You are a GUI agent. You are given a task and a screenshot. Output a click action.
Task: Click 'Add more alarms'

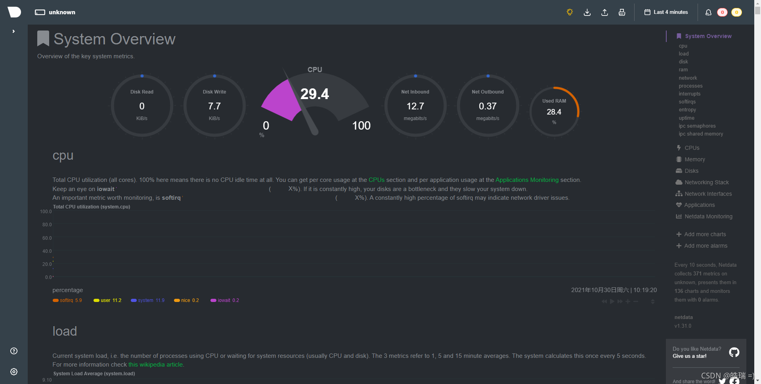click(x=702, y=246)
